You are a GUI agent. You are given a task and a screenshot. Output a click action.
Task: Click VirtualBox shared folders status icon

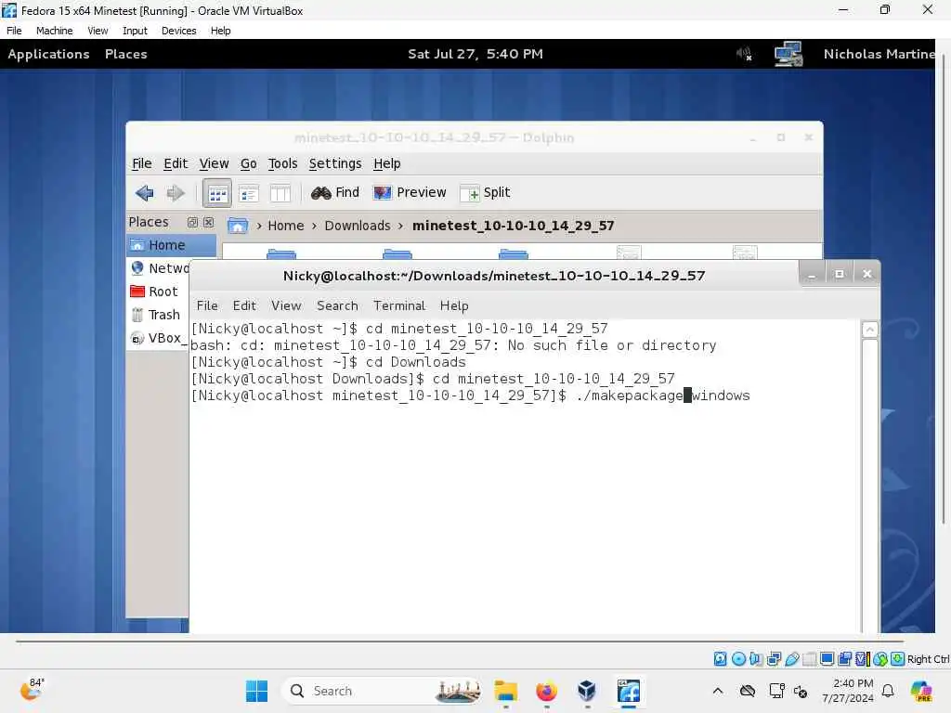click(809, 659)
